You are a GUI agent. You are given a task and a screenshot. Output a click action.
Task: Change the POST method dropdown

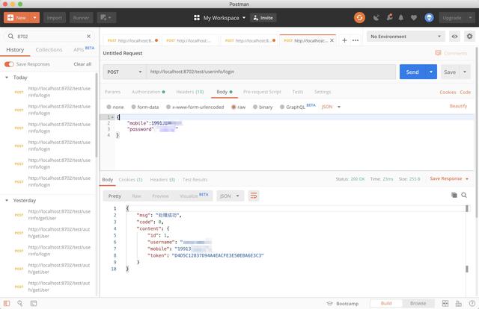[x=124, y=72]
